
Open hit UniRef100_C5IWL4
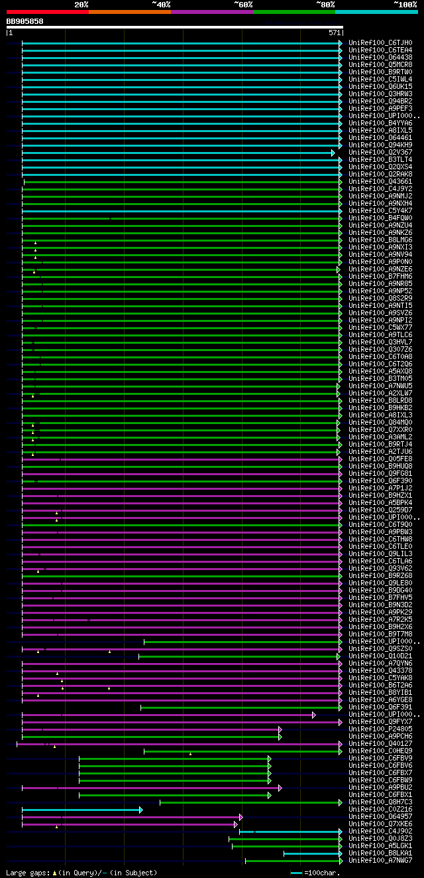pos(380,79)
